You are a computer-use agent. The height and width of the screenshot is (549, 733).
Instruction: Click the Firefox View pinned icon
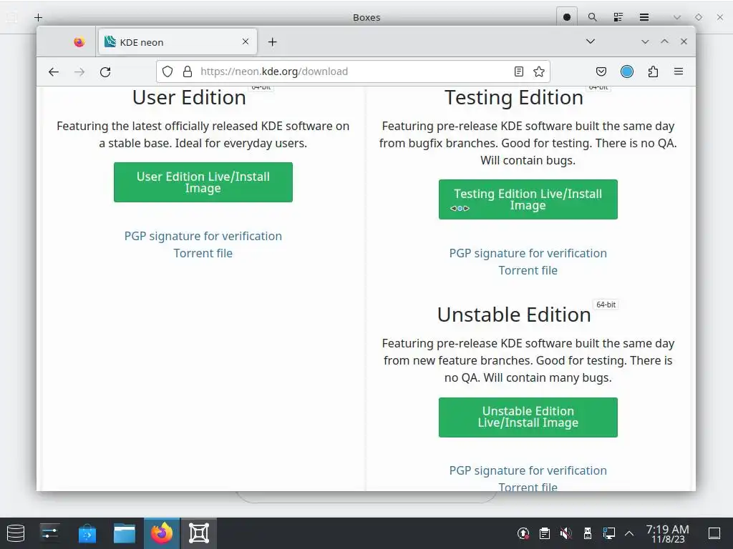(79, 42)
